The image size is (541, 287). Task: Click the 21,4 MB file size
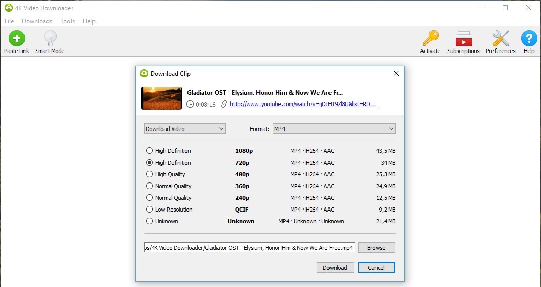tap(385, 221)
